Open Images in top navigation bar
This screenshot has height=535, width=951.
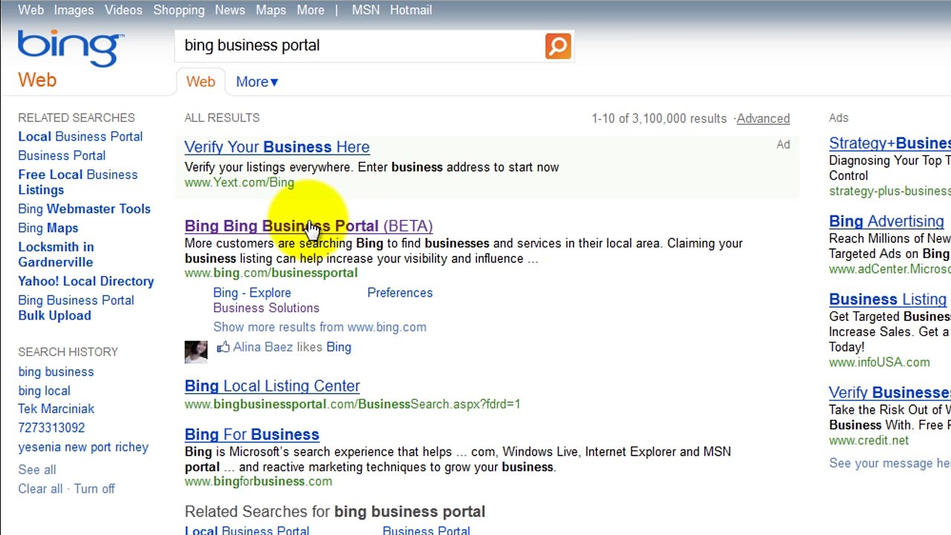(x=74, y=10)
